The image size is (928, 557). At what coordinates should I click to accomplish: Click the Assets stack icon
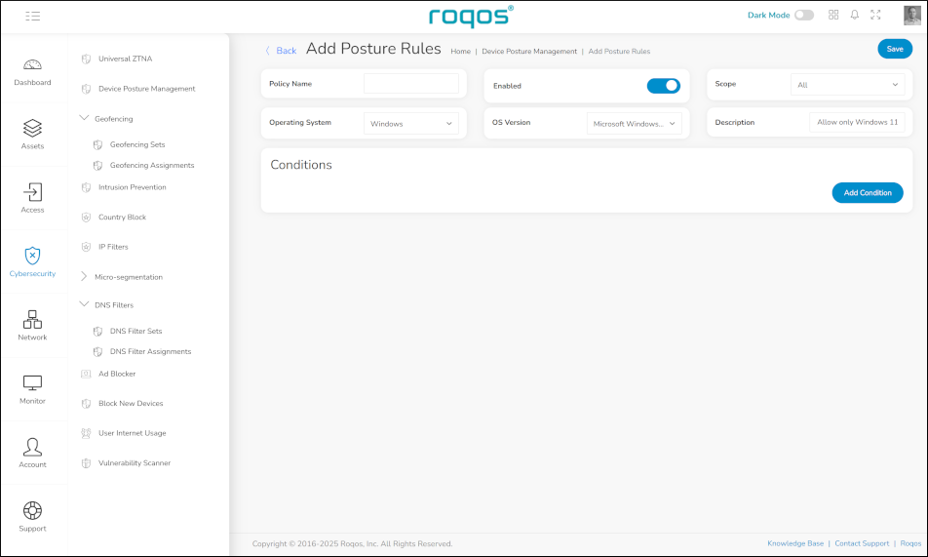tap(32, 128)
